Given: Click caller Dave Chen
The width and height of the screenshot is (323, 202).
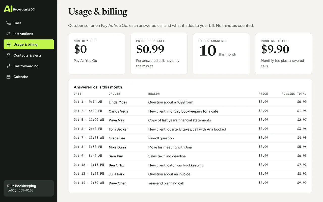Looking at the screenshot, I should pyautogui.click(x=118, y=183).
